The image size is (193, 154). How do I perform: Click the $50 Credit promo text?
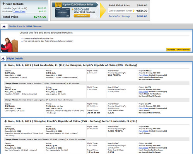(82, 9)
